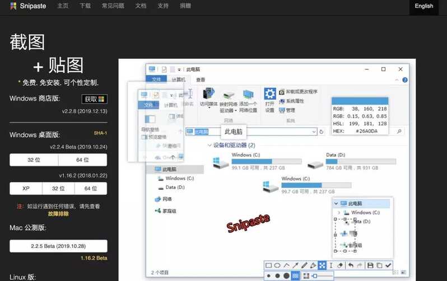
Task: Finish snip with the checkmark icon
Action: 388,266
